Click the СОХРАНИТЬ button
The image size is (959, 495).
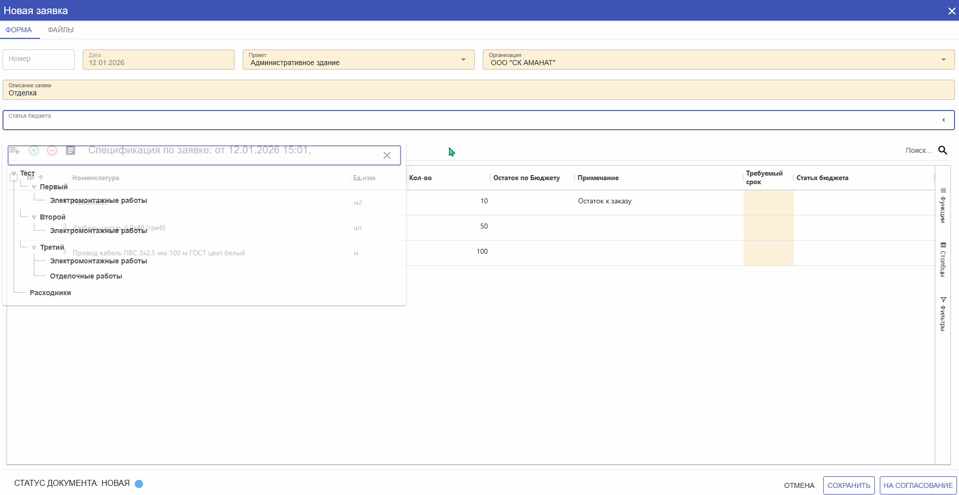pos(849,485)
